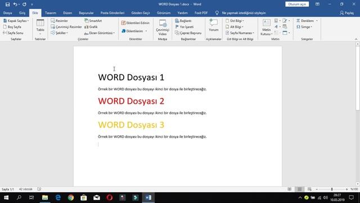This screenshot has width=360, height=203.
Task: Open the Foxit PDF tab
Action: point(201,13)
